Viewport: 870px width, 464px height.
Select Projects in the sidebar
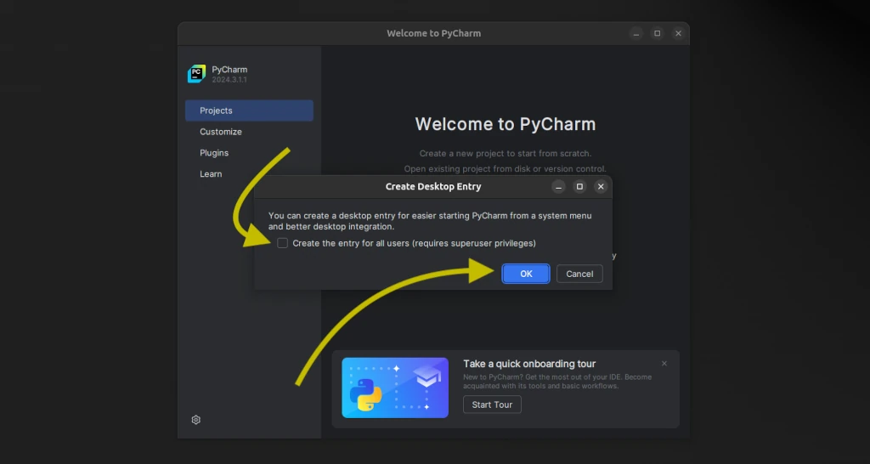(249, 110)
